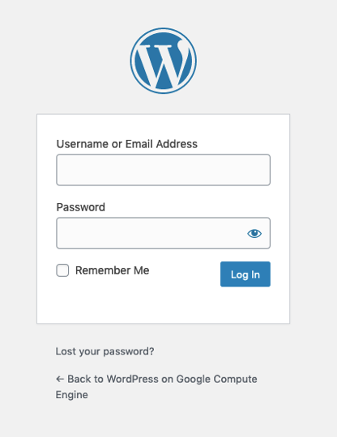Click the WordPress logo at top
Image resolution: width=337 pixels, height=437 pixels.
point(164,61)
